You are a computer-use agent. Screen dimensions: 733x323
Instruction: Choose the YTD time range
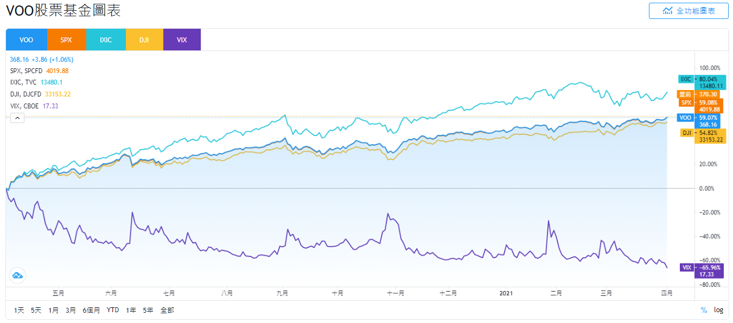[113, 310]
